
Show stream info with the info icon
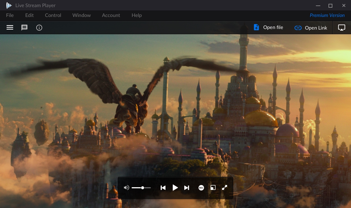[x=39, y=27]
